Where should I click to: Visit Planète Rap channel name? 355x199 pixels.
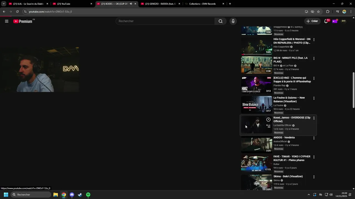279,86
